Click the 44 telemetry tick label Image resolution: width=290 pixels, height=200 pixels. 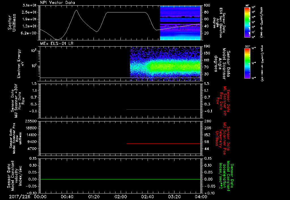tap(206, 149)
